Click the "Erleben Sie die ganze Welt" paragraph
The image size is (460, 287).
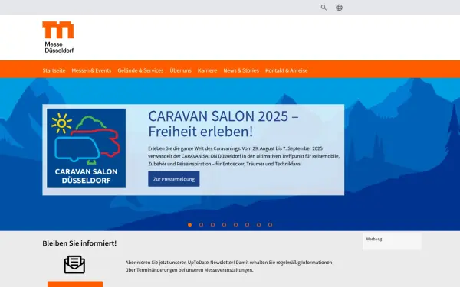click(x=244, y=156)
